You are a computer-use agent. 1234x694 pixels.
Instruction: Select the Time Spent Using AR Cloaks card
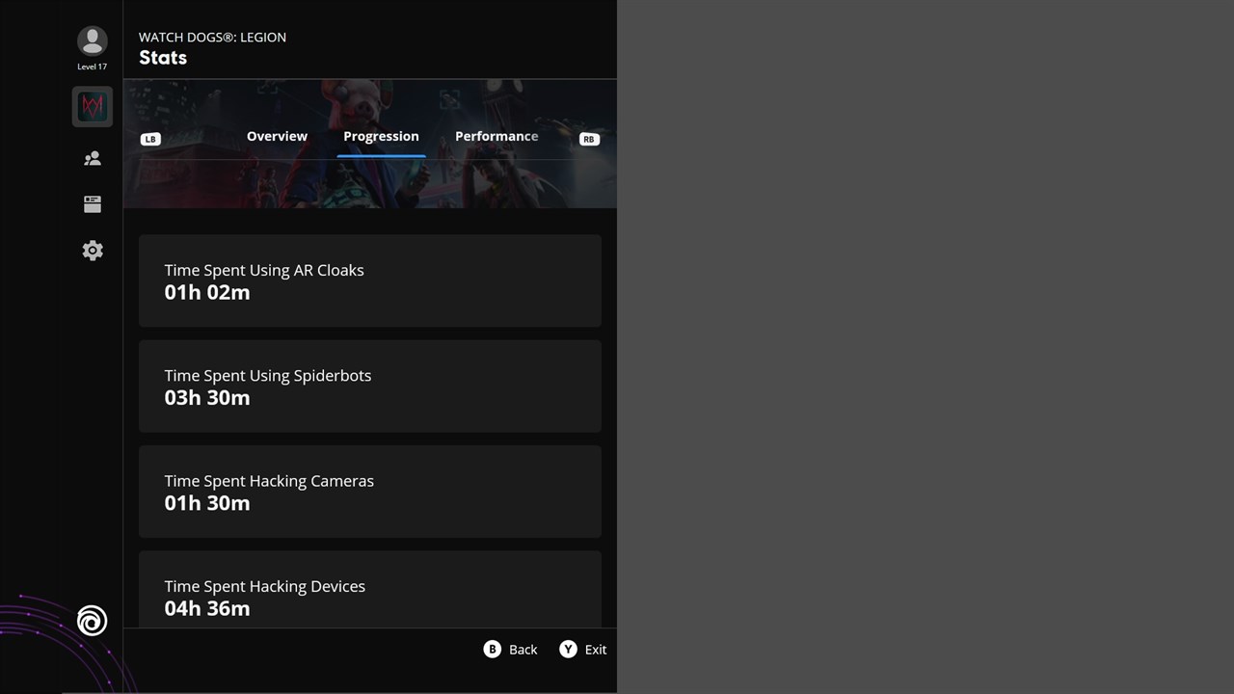370,280
